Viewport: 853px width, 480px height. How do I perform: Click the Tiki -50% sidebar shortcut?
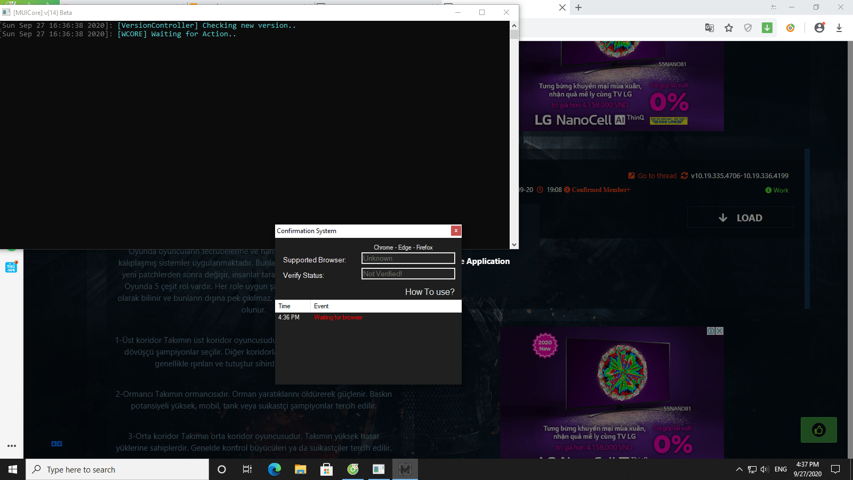point(11,267)
